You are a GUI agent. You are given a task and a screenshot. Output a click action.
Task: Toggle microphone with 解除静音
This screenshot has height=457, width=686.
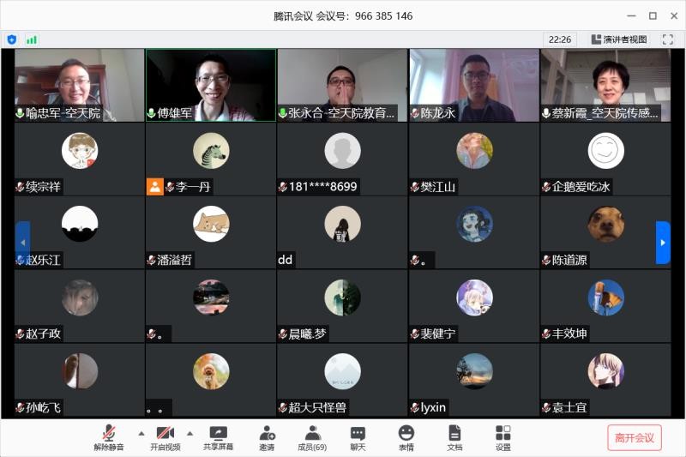[109, 438]
